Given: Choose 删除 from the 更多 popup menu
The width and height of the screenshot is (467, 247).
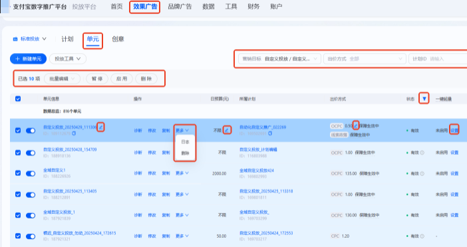Looking at the screenshot, I should [x=185, y=153].
